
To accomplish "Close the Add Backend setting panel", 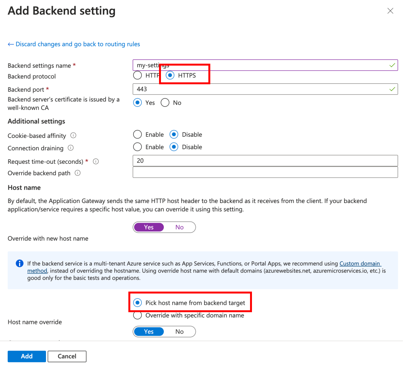I will click(390, 11).
